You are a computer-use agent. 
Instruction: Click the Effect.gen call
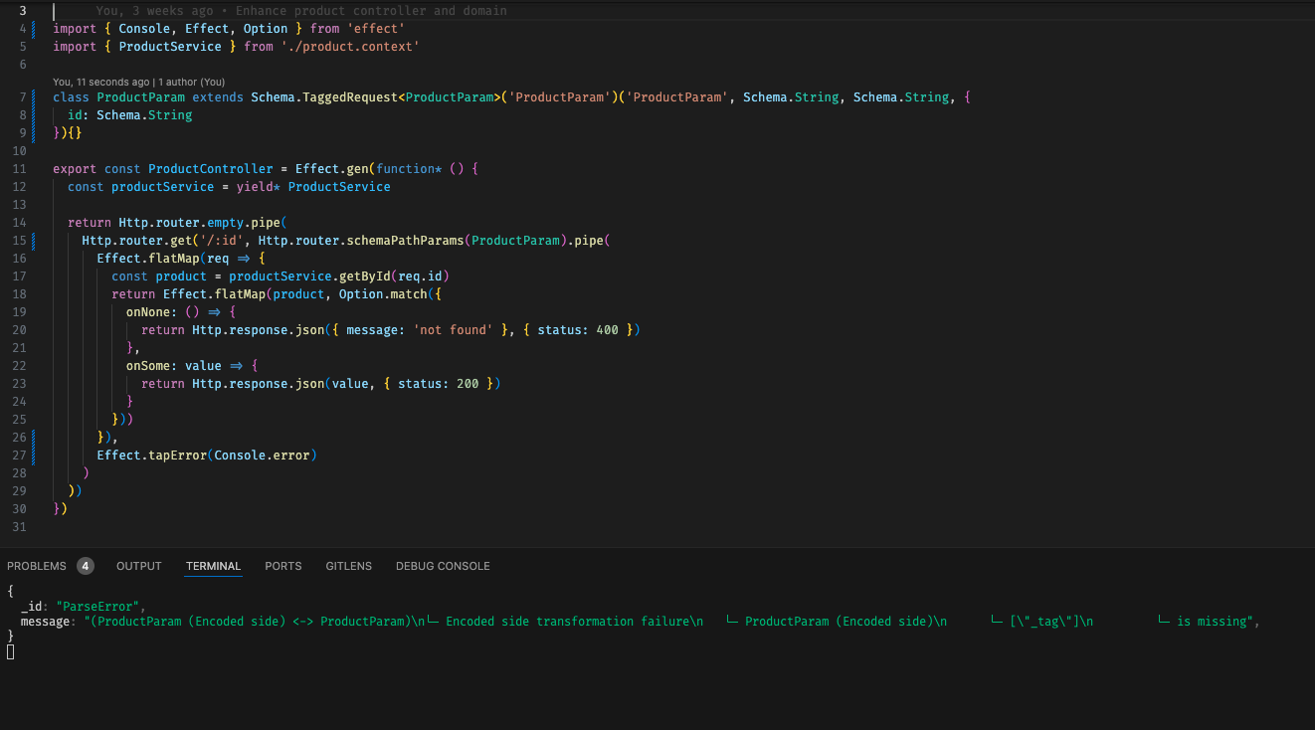point(331,169)
